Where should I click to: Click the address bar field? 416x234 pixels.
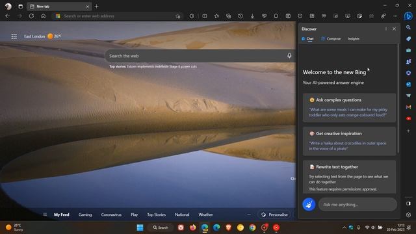point(118,16)
